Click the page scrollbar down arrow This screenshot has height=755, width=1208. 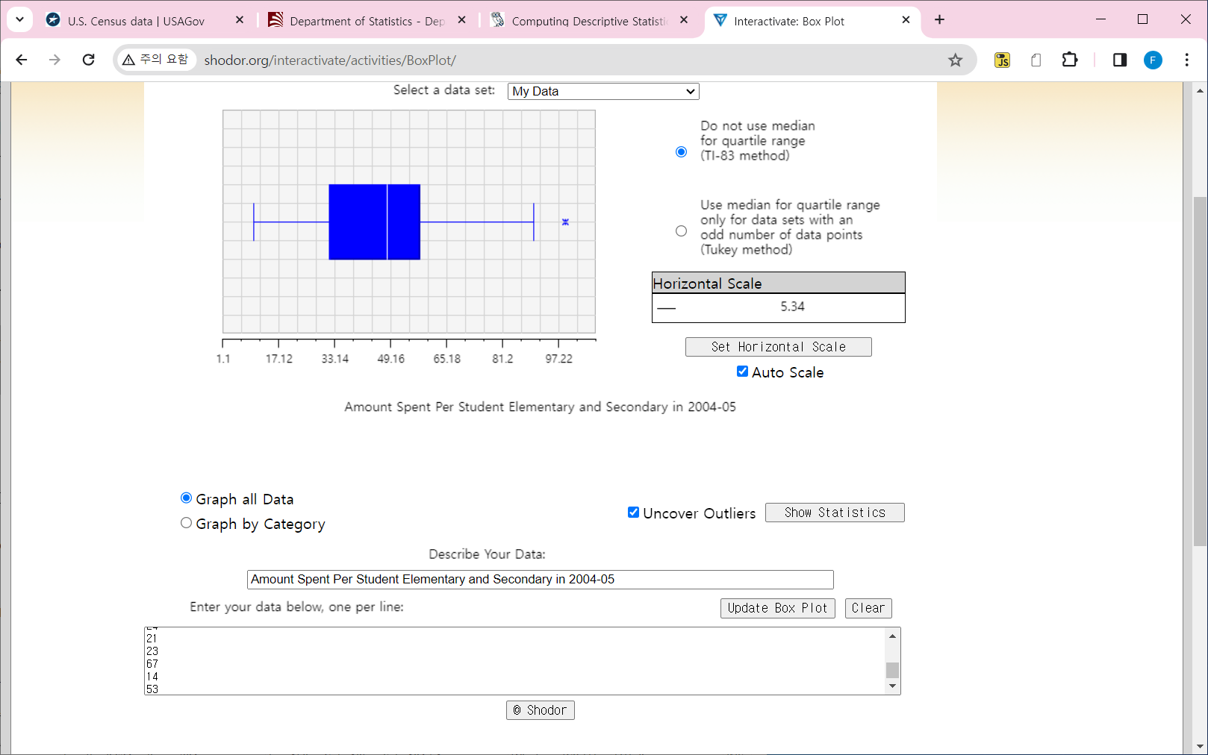tap(1200, 746)
